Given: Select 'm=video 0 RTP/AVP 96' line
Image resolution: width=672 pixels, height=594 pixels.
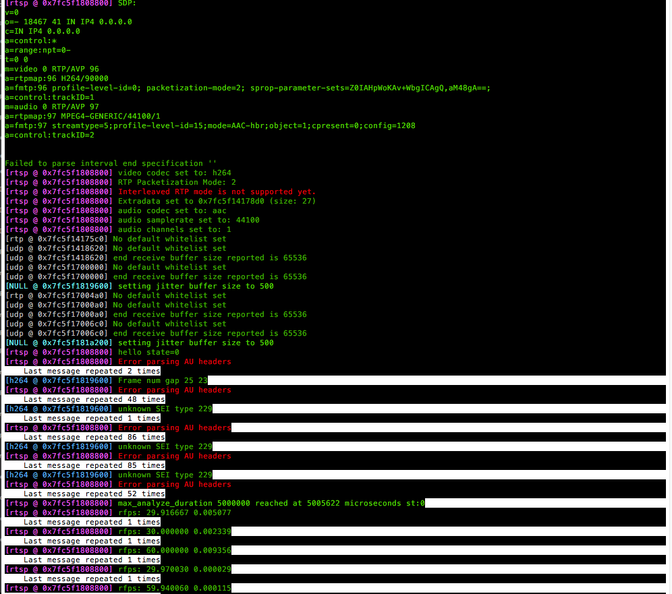Looking at the screenshot, I should 52,69.
